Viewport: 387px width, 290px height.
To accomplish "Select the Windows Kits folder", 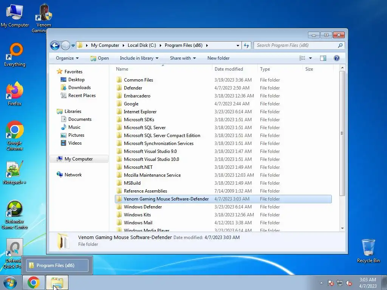I will 223,215.
